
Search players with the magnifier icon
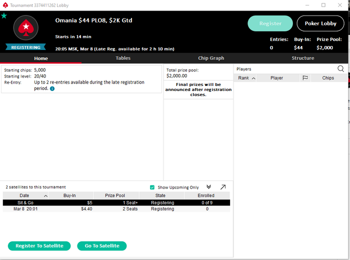[x=340, y=68]
